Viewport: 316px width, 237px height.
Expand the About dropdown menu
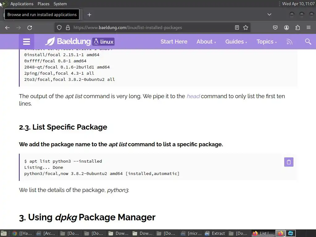click(206, 42)
